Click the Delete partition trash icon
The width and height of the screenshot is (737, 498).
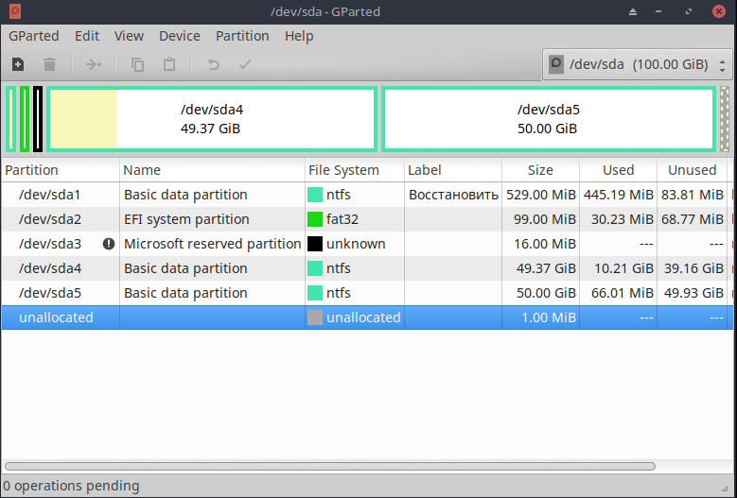tap(49, 64)
